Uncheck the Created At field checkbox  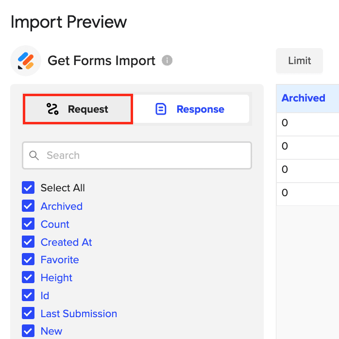pyautogui.click(x=28, y=242)
